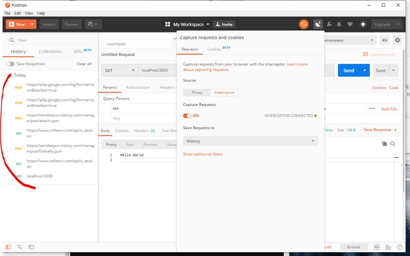
Task: Open environment quick look eye icon
Action: click(385, 40)
